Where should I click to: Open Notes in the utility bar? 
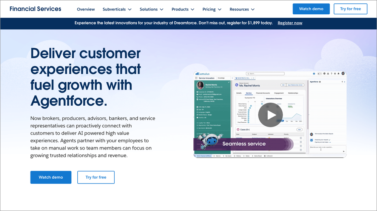247,156
